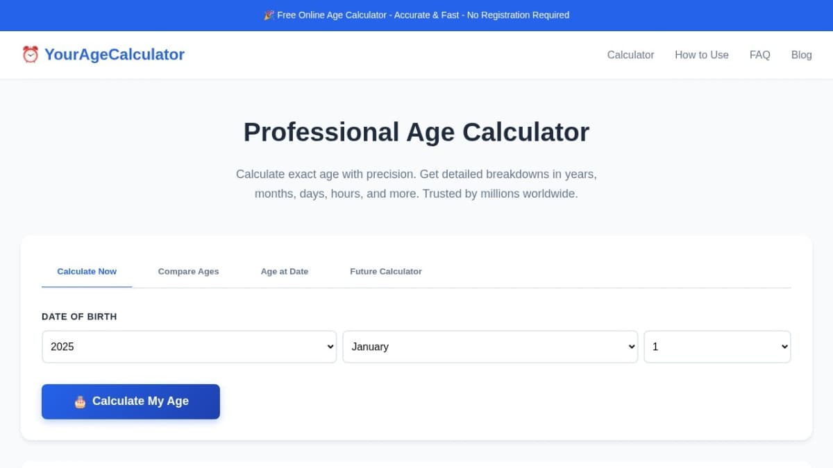The image size is (833, 468).
Task: Open the month dropdown showing January
Action: coord(490,346)
